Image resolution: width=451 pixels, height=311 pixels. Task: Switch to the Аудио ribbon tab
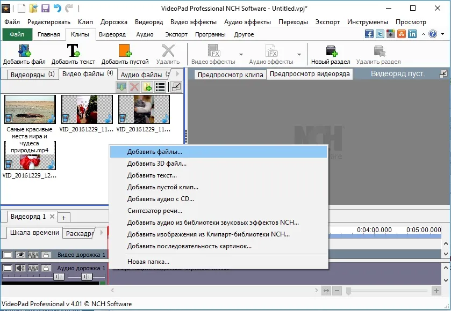click(145, 34)
